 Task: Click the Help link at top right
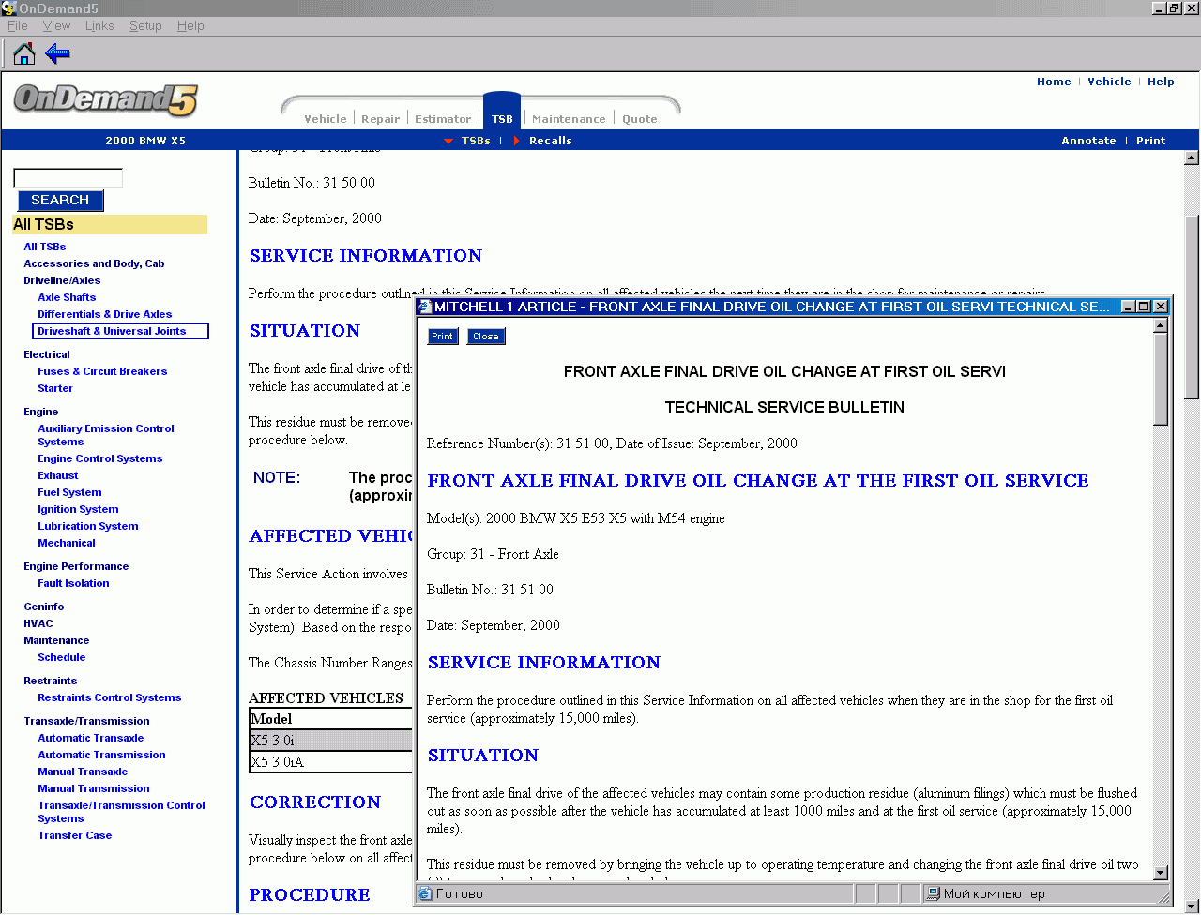1161,82
